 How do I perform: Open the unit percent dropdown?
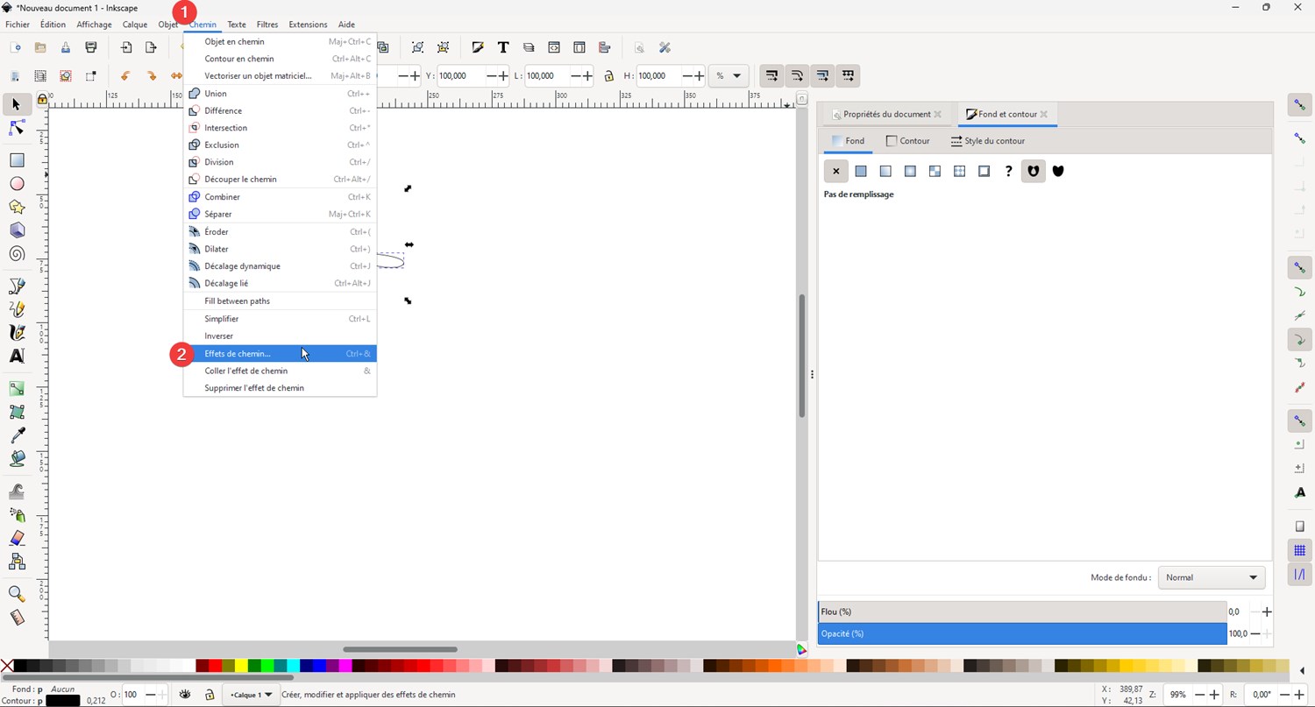(729, 76)
